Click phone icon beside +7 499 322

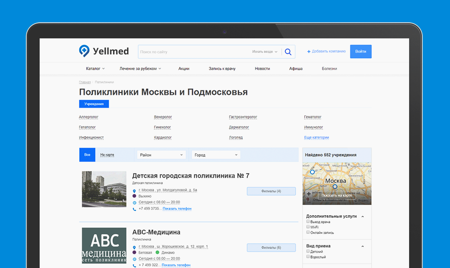(x=134, y=266)
